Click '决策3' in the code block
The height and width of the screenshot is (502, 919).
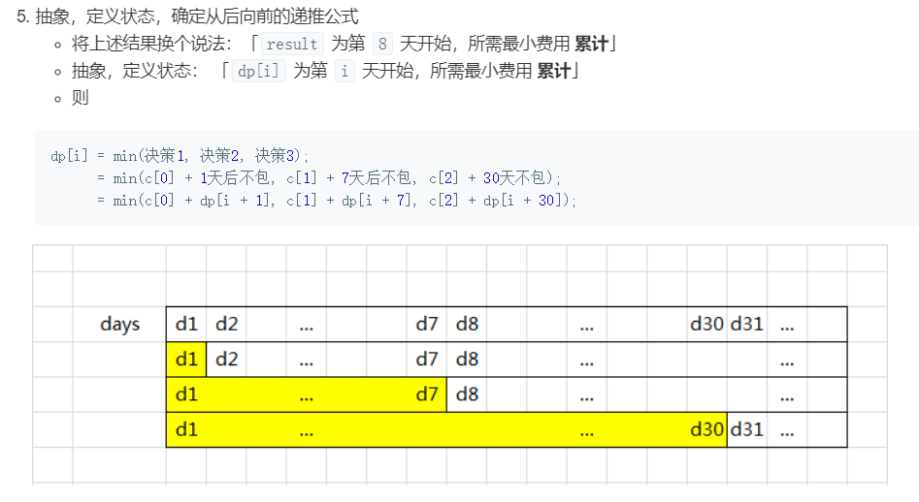(275, 156)
